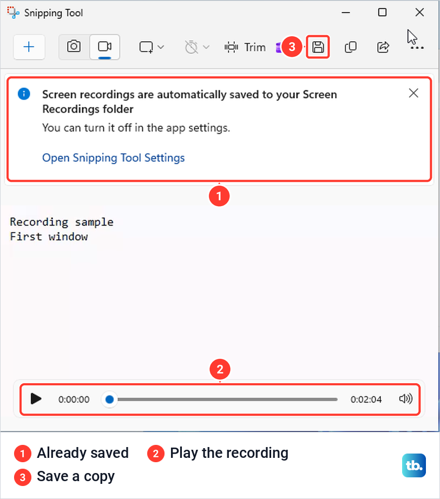Play the recording
The width and height of the screenshot is (440, 499).
(36, 399)
